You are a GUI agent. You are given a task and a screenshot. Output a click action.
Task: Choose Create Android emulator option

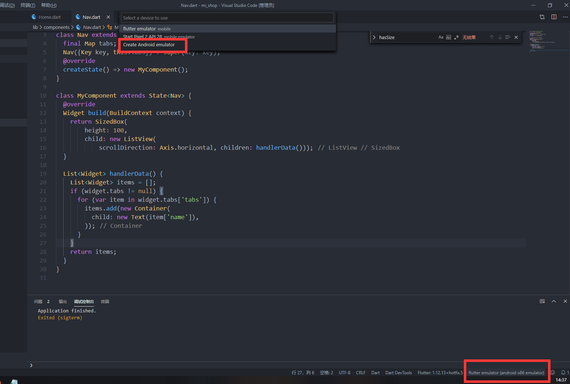tap(228, 44)
